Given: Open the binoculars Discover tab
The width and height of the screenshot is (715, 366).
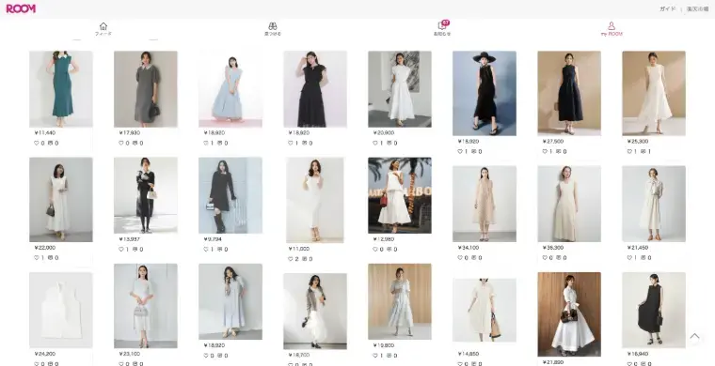Looking at the screenshot, I should tap(273, 29).
